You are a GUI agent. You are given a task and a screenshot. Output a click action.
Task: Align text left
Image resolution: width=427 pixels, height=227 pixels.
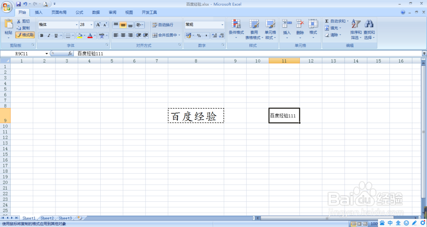tap(116, 35)
